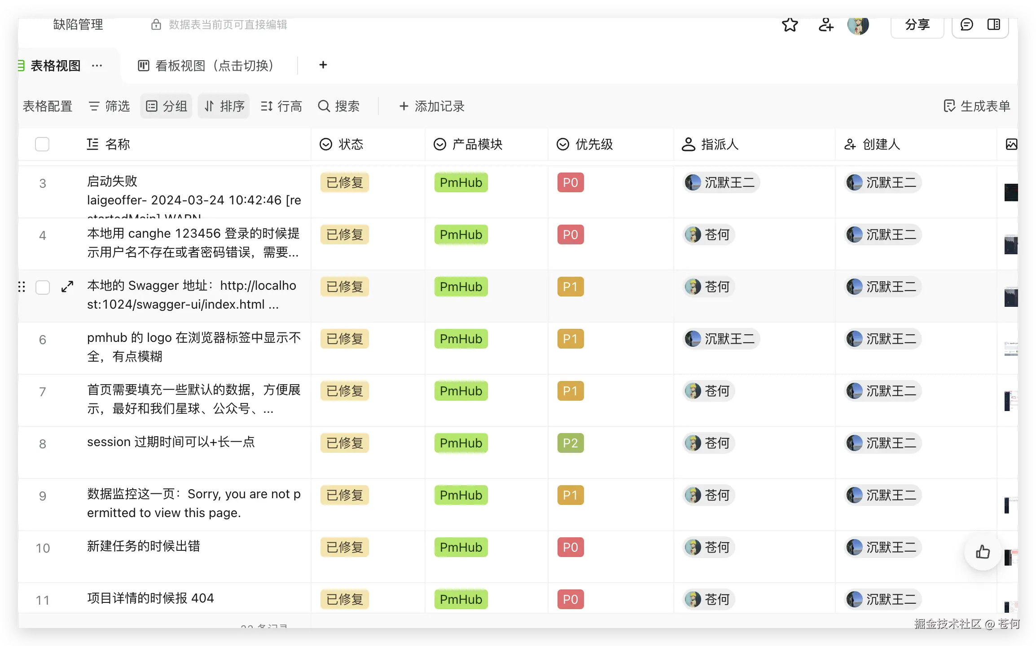Click the 分享 share button

(x=917, y=25)
